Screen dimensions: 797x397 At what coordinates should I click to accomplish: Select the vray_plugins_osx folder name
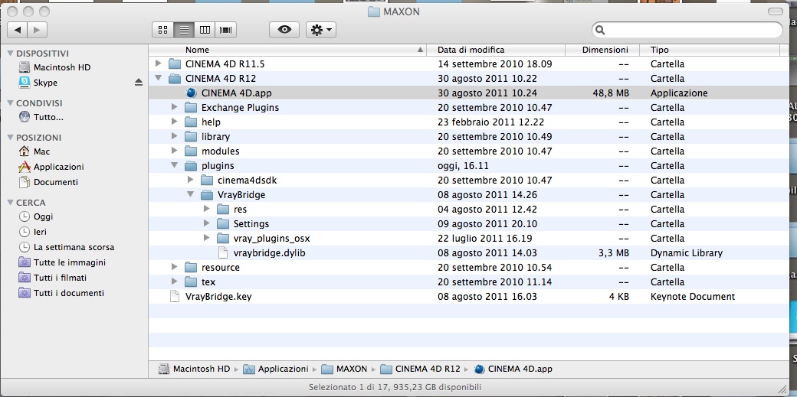pos(272,238)
